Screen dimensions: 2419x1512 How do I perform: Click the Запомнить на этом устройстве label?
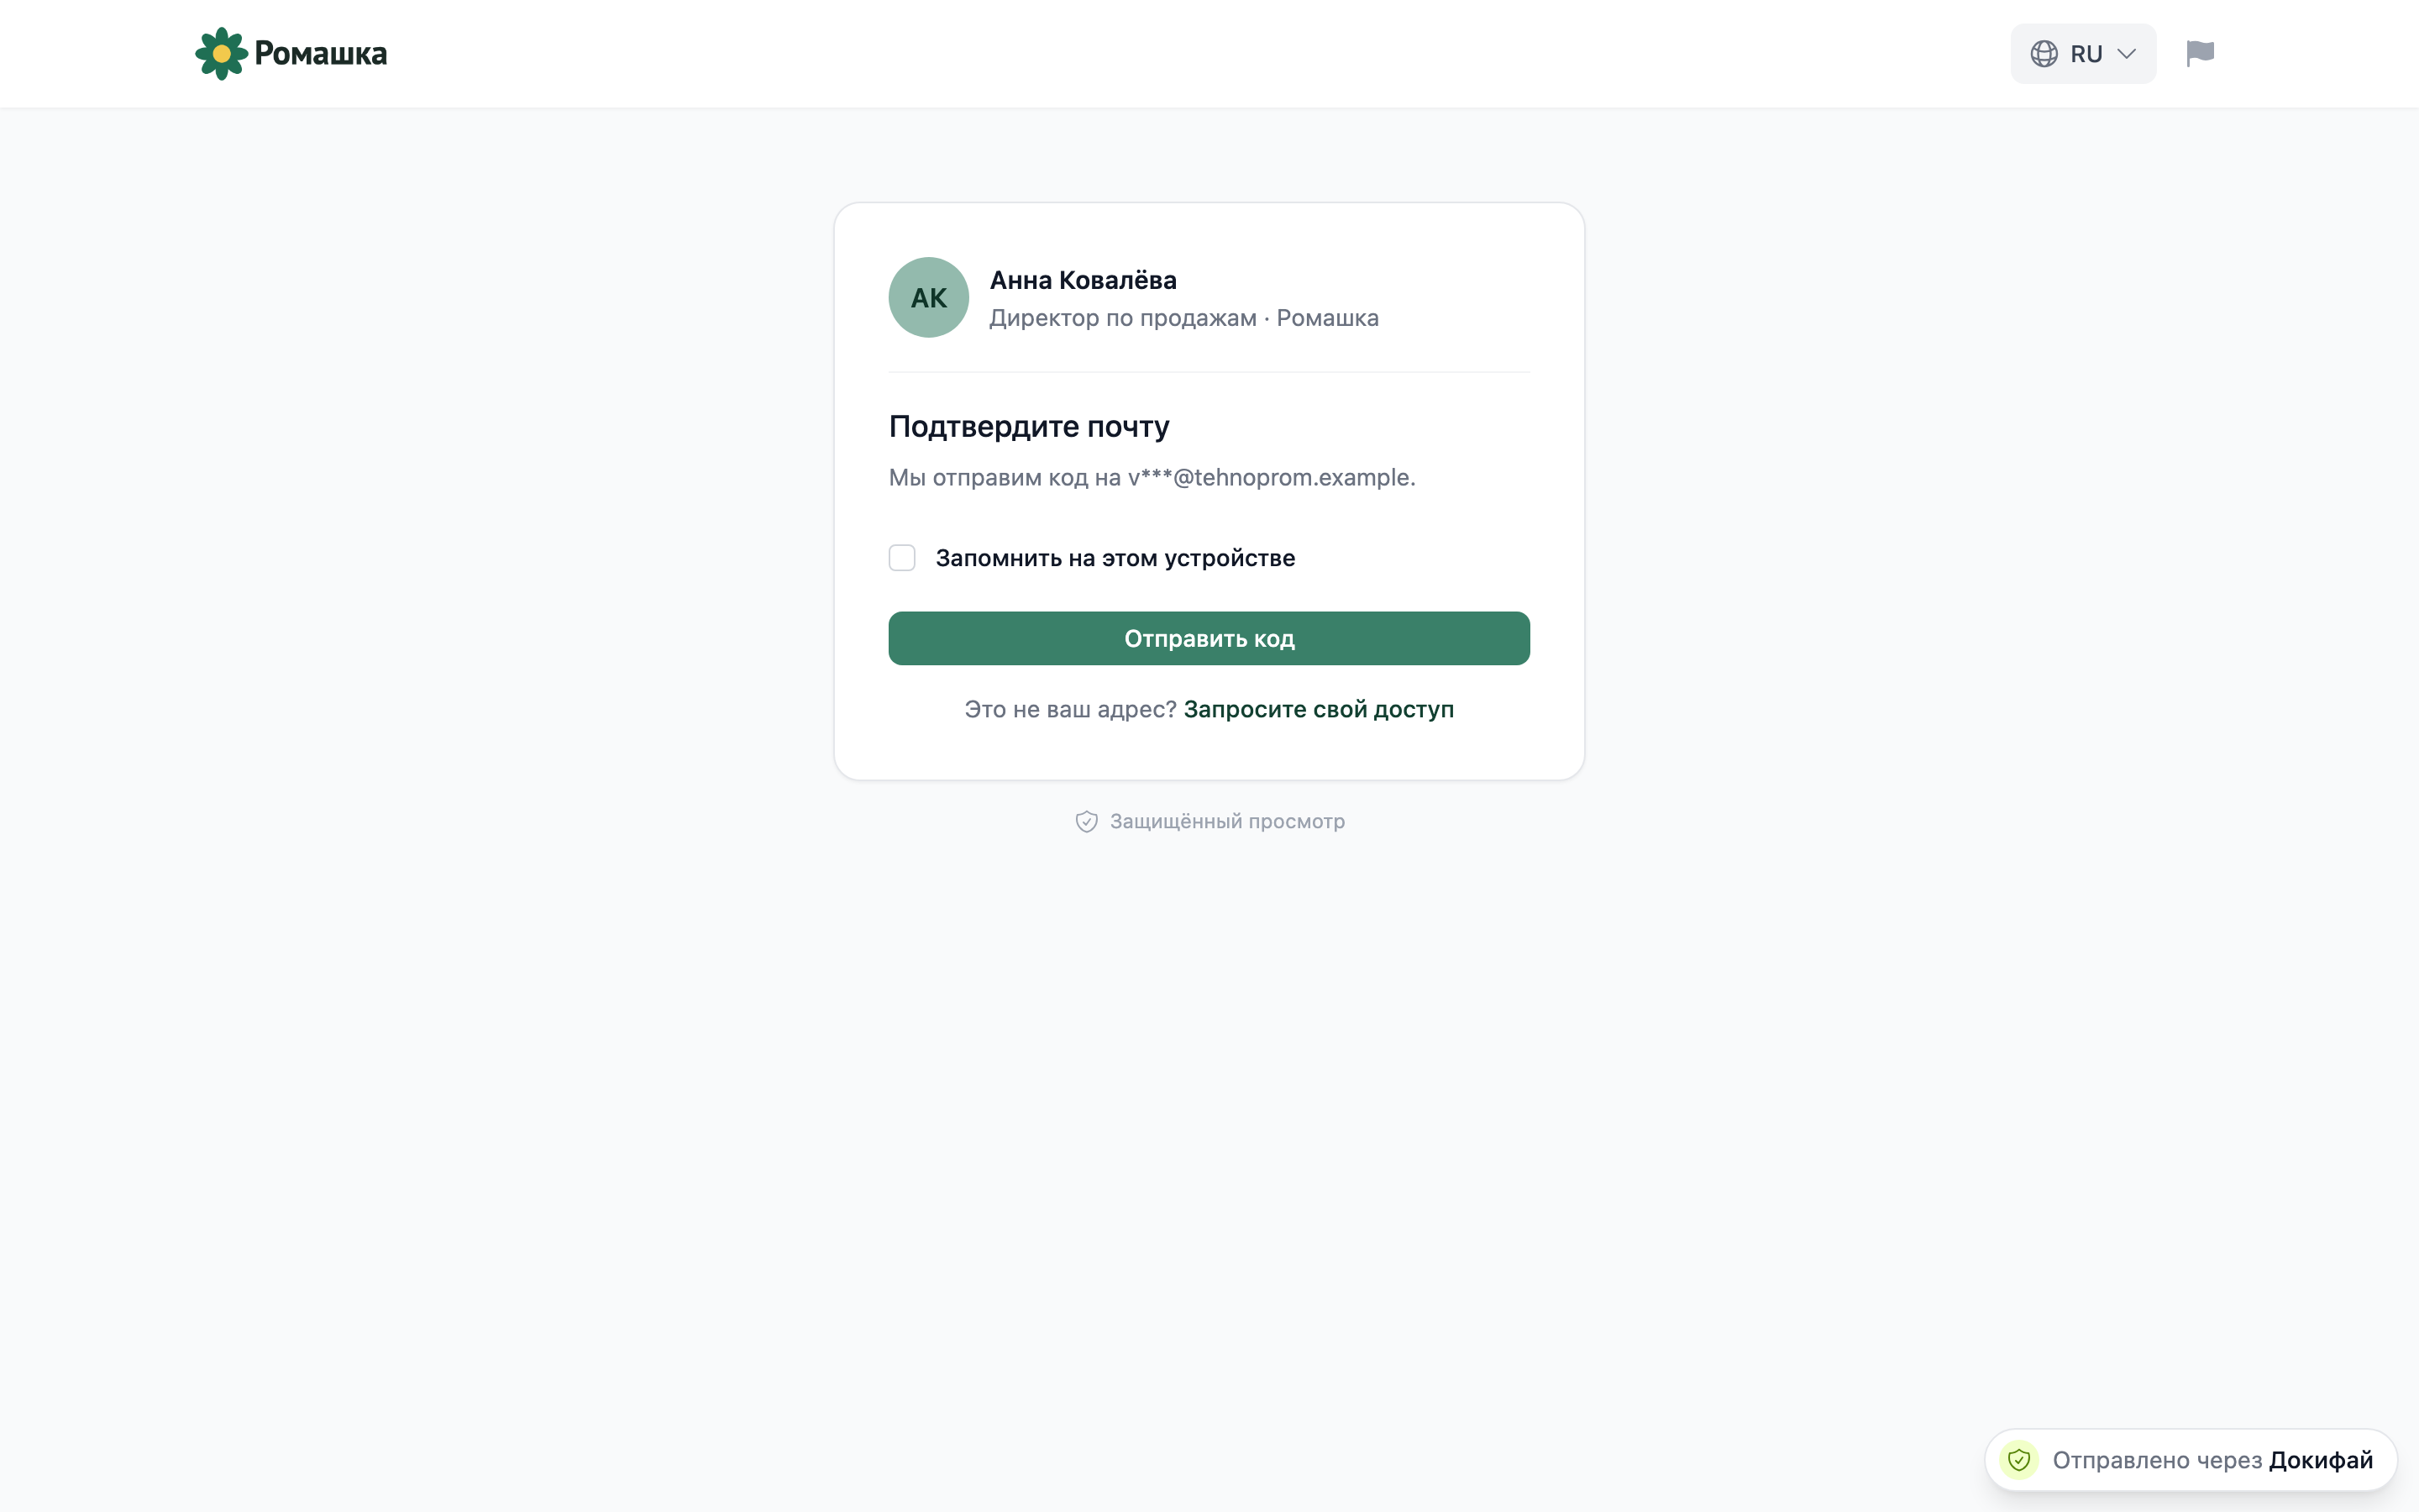coord(1115,558)
